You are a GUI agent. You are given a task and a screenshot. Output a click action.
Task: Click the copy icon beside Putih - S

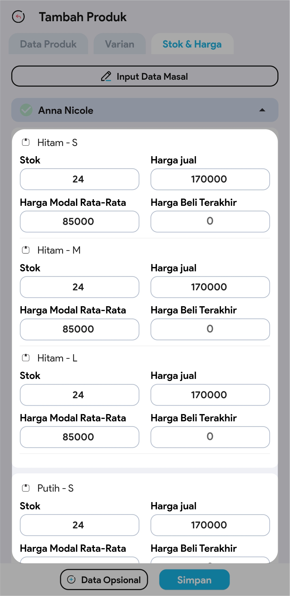pos(26,488)
